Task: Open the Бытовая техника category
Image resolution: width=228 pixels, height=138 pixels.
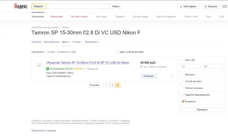Action: click(80, 17)
